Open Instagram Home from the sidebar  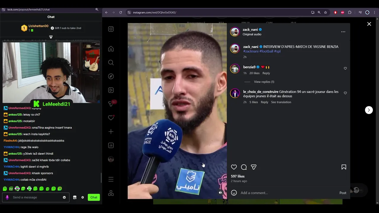coord(111,49)
